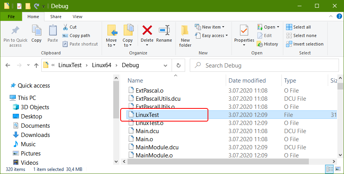Open the New item dropdown
The width and height of the screenshot is (344, 174).
click(210, 27)
